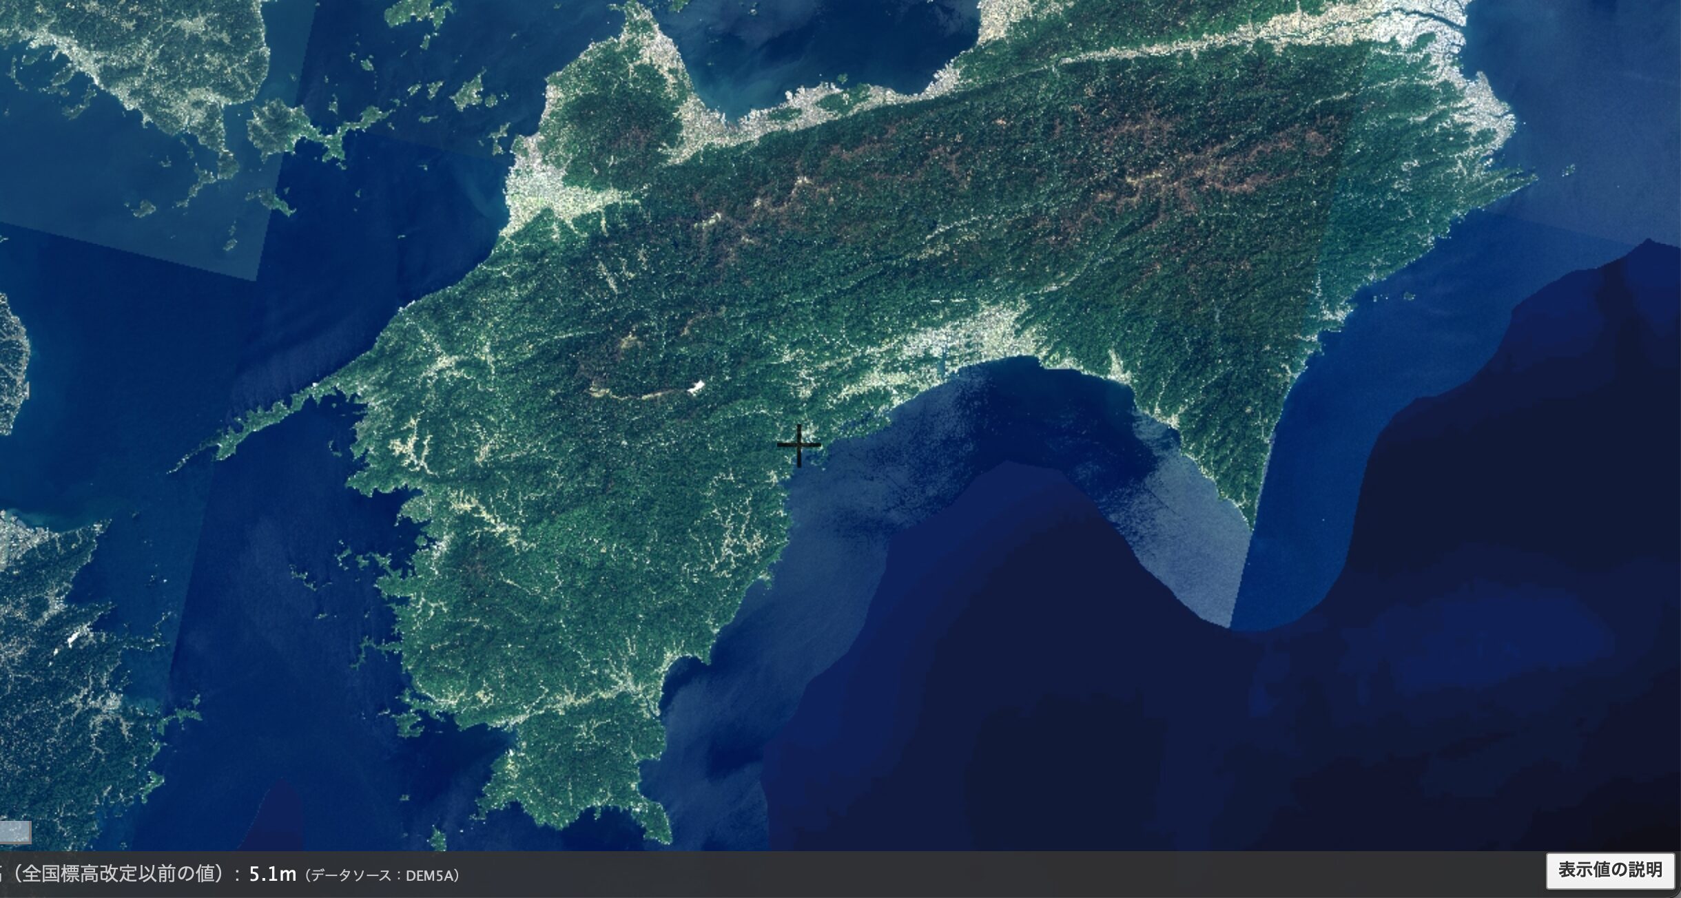Click the 全国標高改定以前の値 text in the status bar

click(121, 875)
